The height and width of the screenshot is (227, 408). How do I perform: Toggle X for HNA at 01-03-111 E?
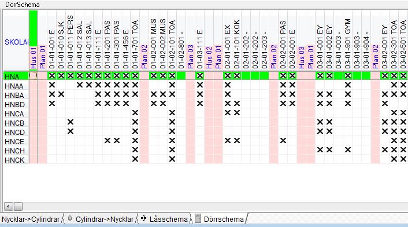pyautogui.click(x=200, y=76)
